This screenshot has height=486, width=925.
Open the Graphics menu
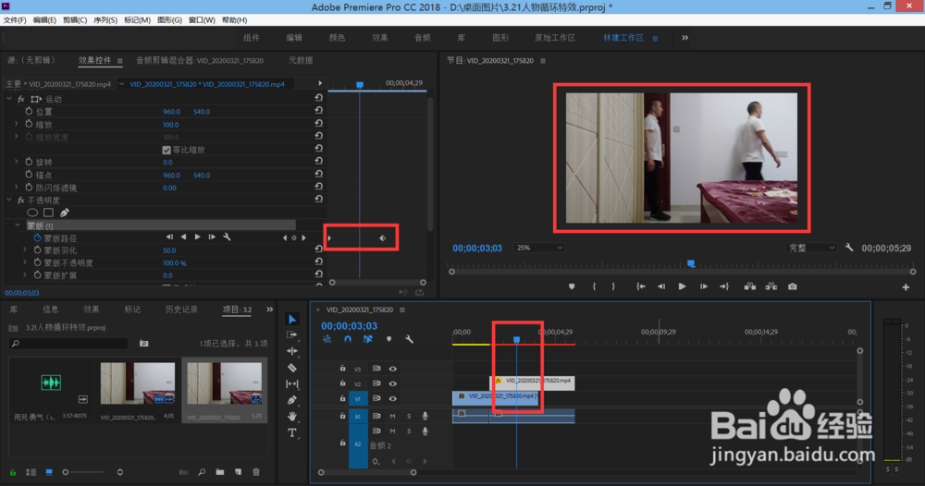(x=169, y=20)
